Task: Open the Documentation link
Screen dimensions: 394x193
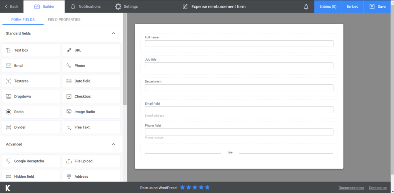Action: click(351, 188)
